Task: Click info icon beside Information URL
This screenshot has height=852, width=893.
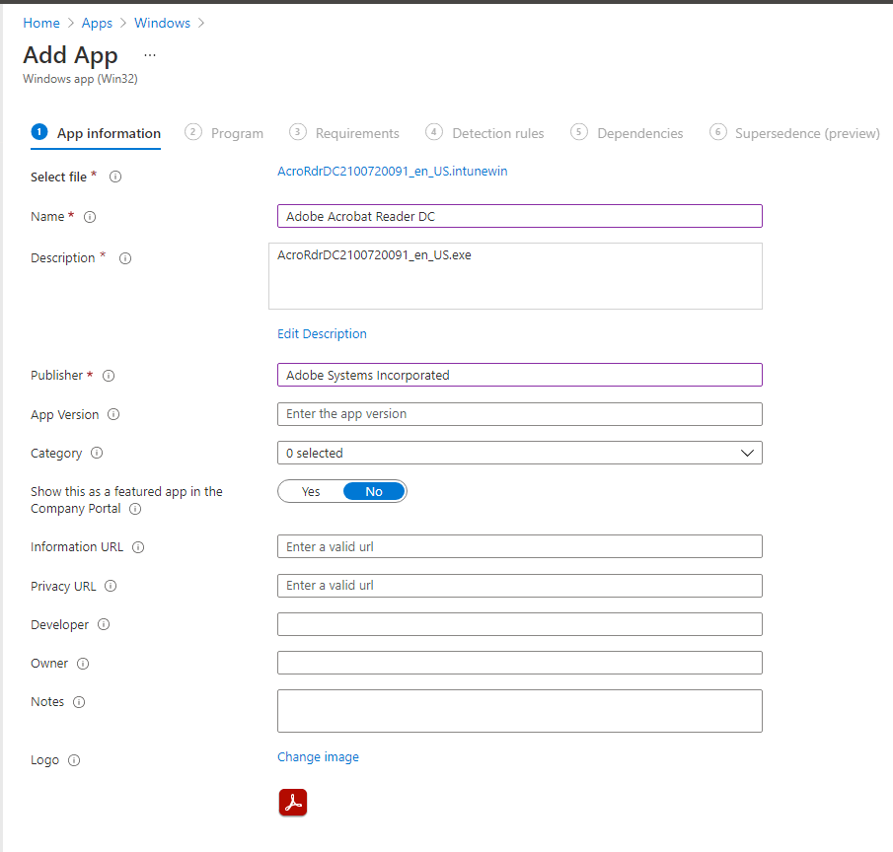Action: click(138, 547)
